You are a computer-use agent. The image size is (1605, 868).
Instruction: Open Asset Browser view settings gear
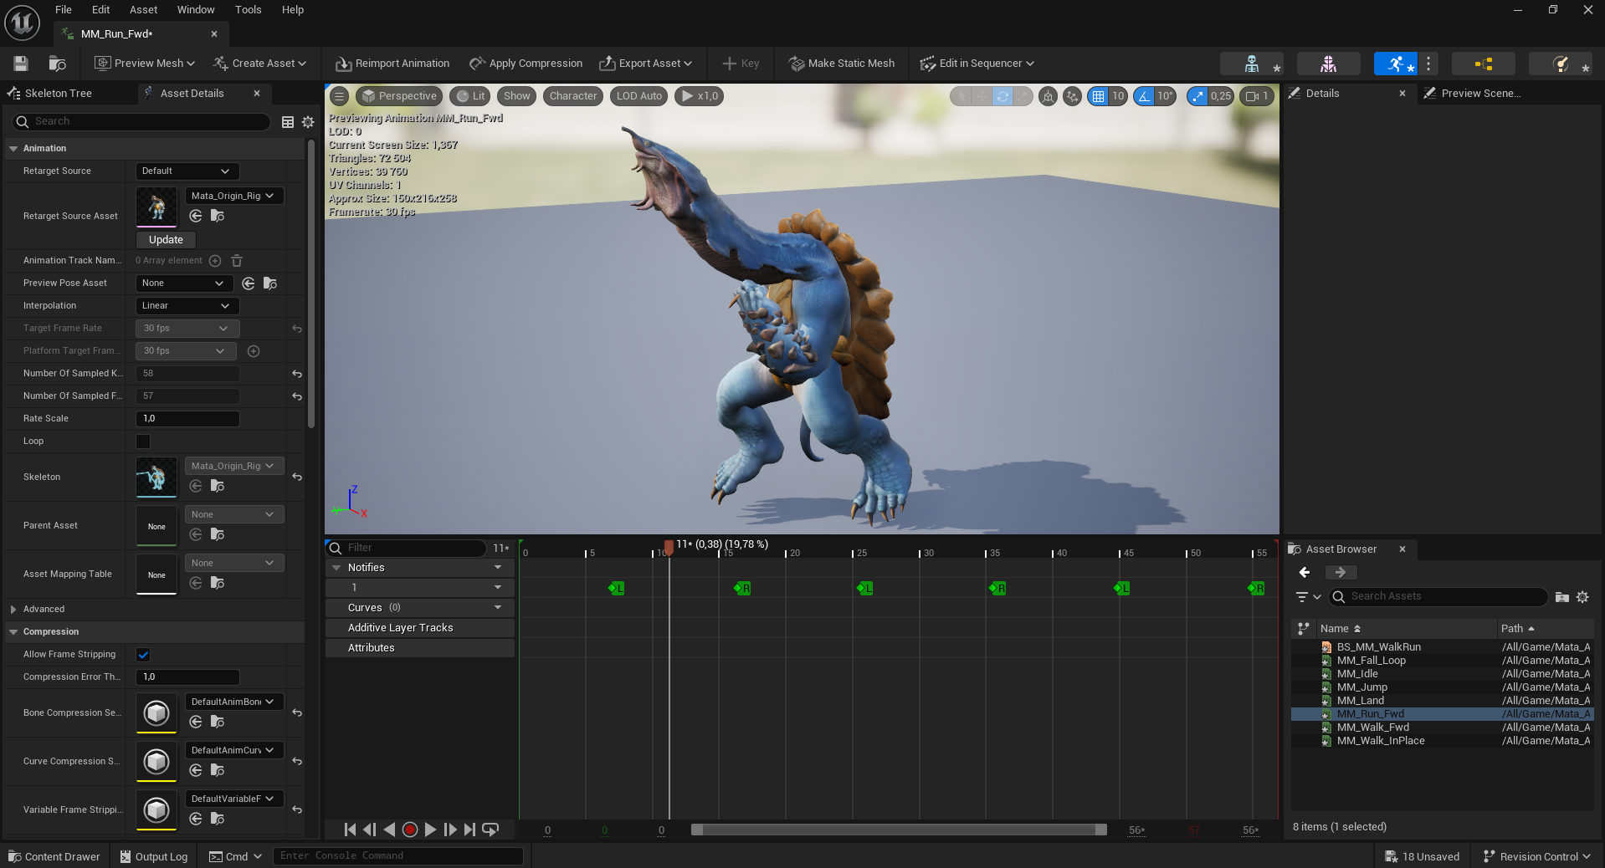[x=1582, y=597]
